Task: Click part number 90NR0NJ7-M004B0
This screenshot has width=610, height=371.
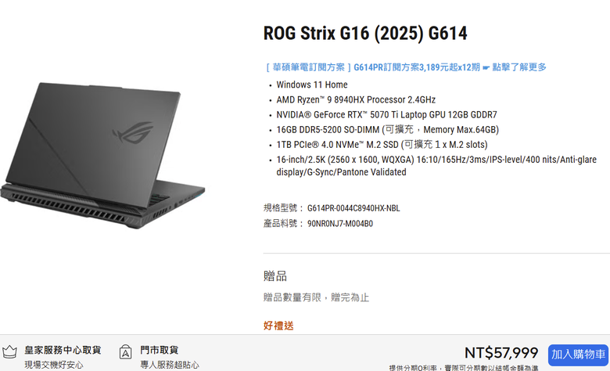Action: [340, 224]
